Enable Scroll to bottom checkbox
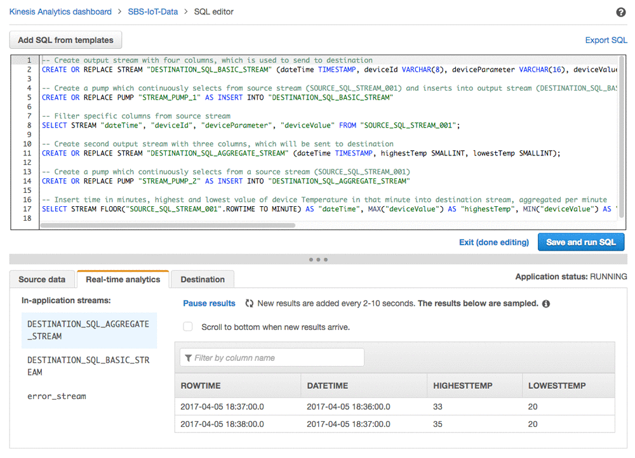Image resolution: width=635 pixels, height=458 pixels. (x=188, y=327)
